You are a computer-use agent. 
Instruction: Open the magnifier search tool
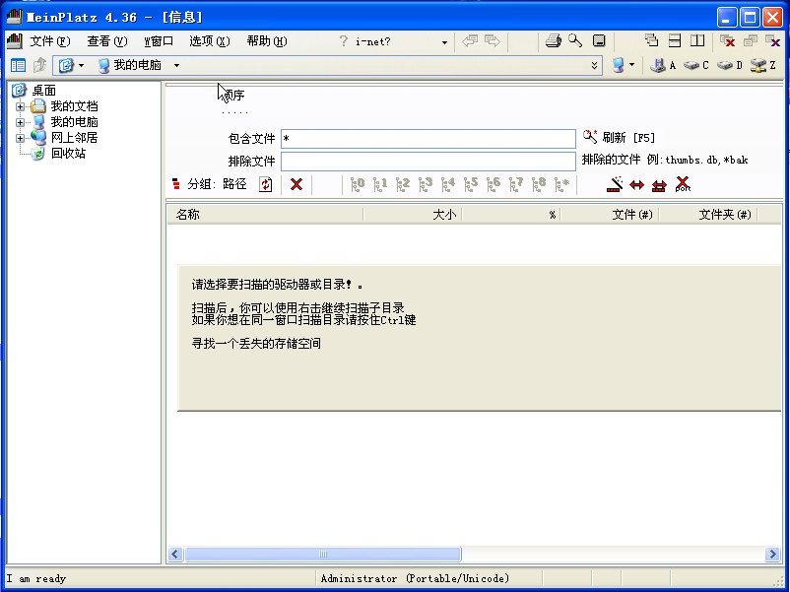point(575,40)
